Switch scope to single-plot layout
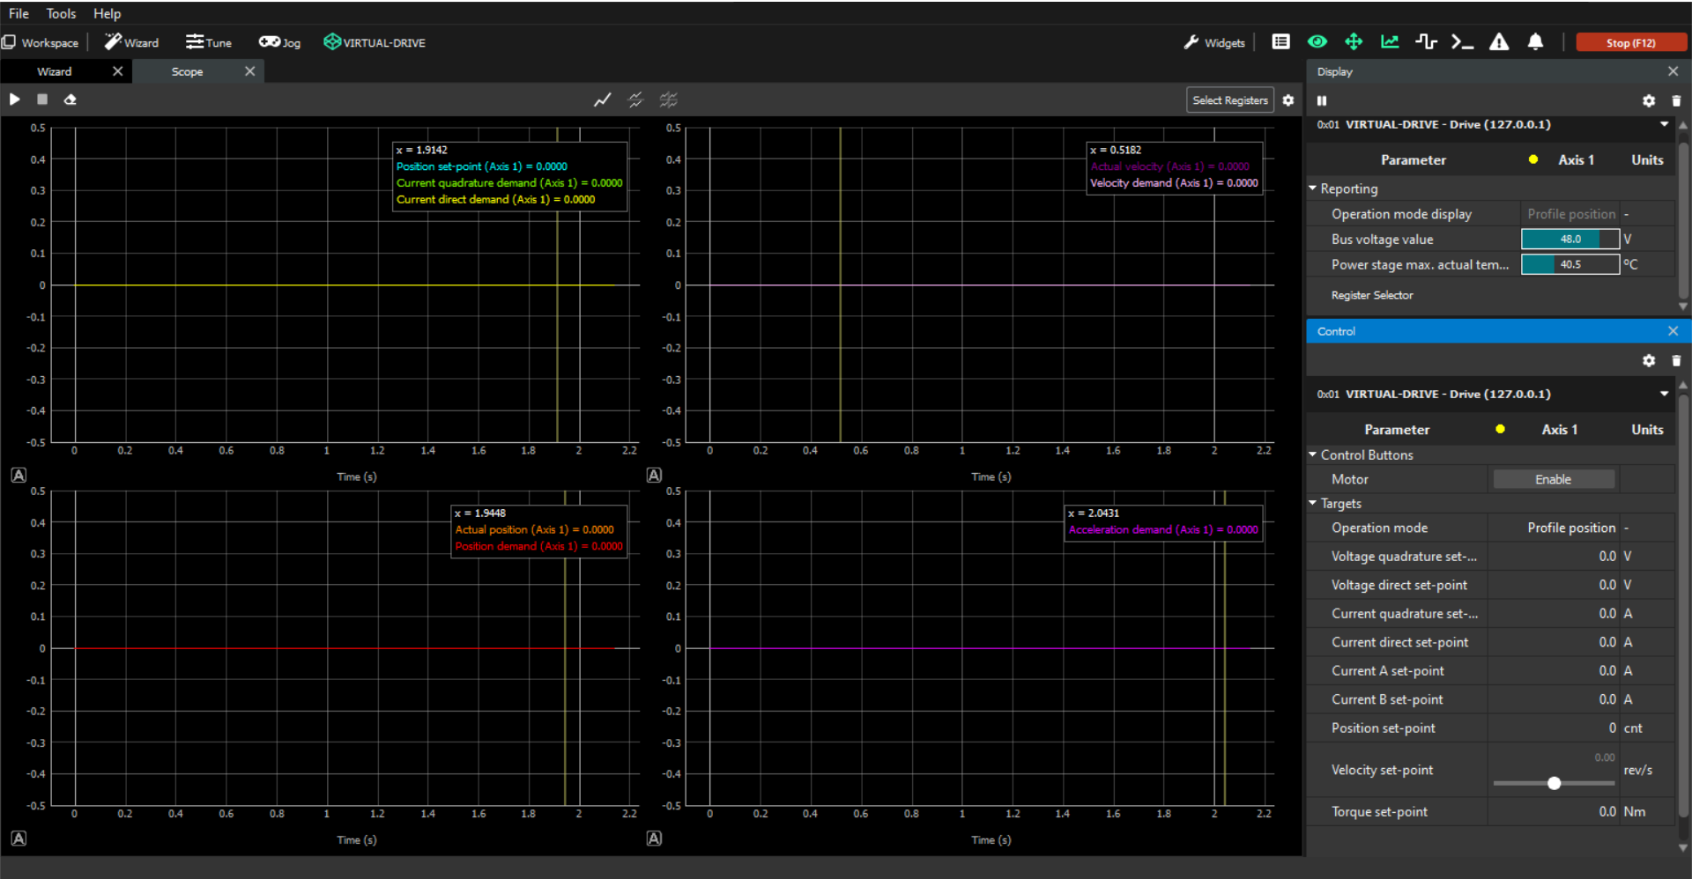Image resolution: width=1692 pixels, height=879 pixels. pos(603,100)
